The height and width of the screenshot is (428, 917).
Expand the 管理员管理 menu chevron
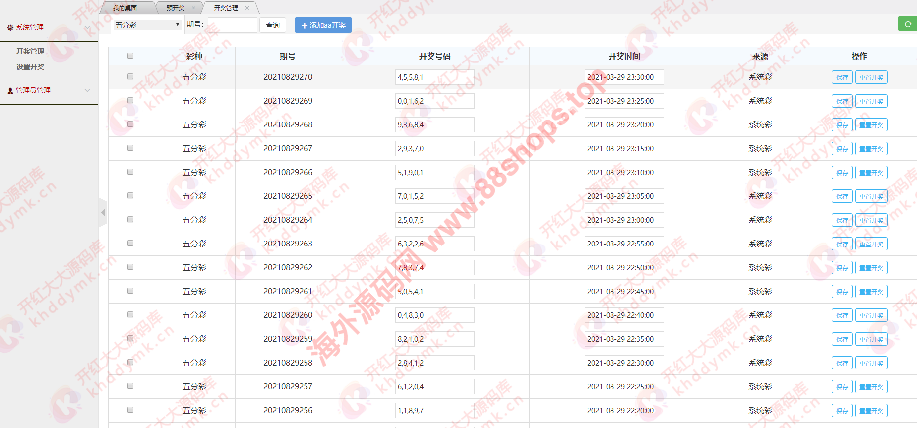point(87,90)
